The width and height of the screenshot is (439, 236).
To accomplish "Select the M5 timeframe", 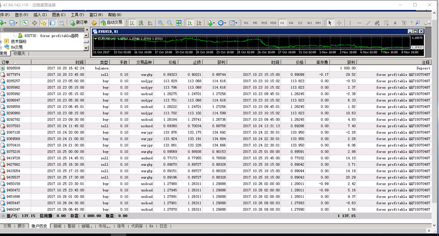I will tap(255, 23).
